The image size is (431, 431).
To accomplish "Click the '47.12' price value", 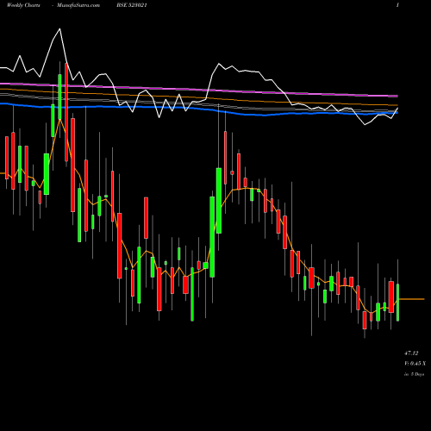I will pos(411,353).
